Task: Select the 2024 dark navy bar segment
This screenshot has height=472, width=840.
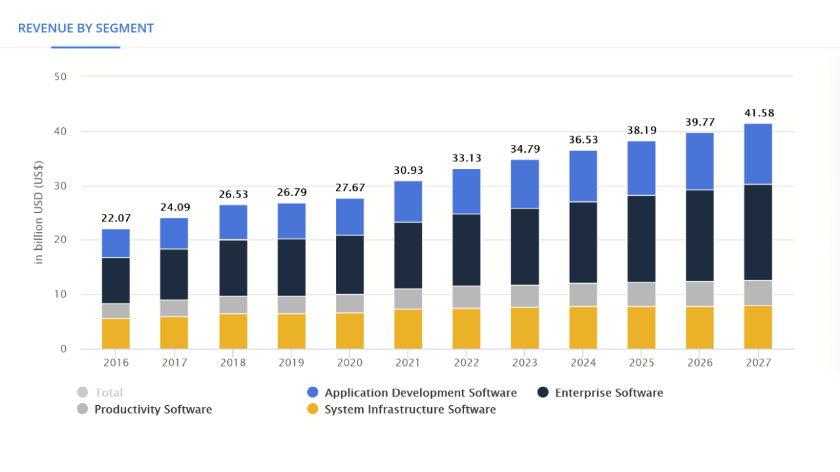Action: coord(583,243)
